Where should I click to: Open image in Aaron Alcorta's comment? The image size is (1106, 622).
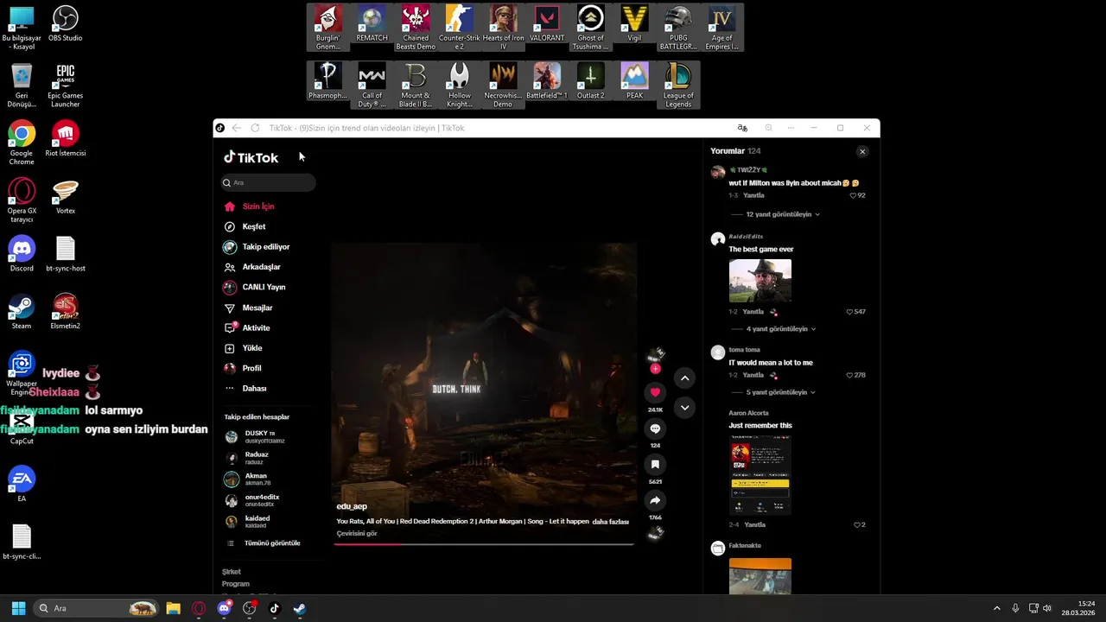760,475
